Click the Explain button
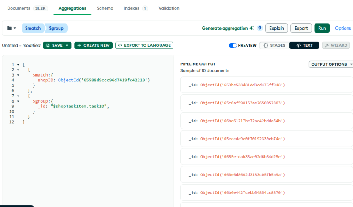The height and width of the screenshot is (207, 353). coord(277,28)
